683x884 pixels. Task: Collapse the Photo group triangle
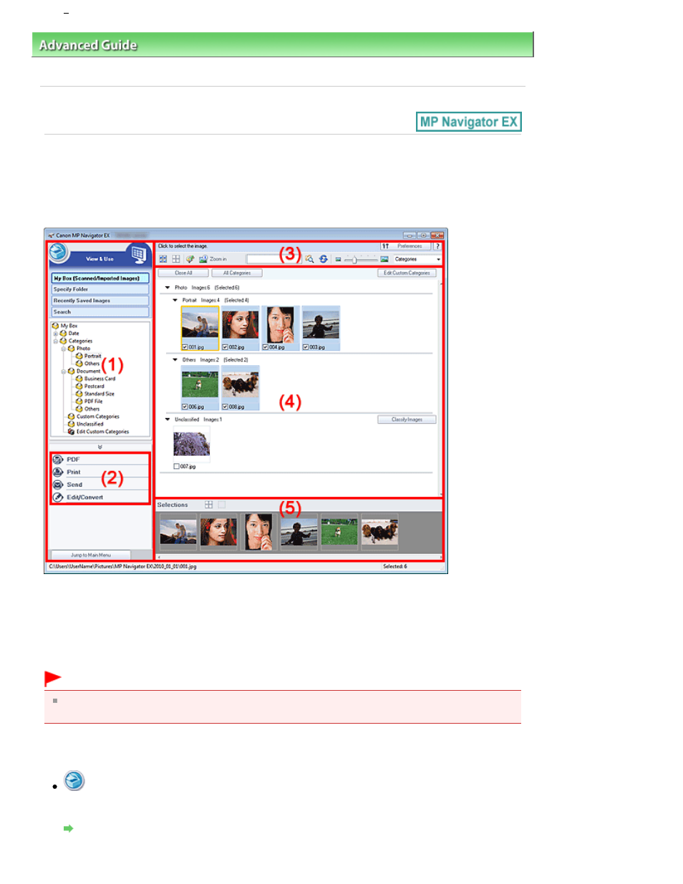click(168, 288)
